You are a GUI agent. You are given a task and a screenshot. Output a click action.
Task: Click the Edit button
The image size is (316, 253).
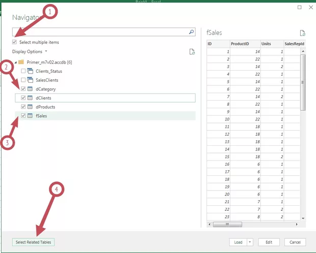pyautogui.click(x=269, y=242)
